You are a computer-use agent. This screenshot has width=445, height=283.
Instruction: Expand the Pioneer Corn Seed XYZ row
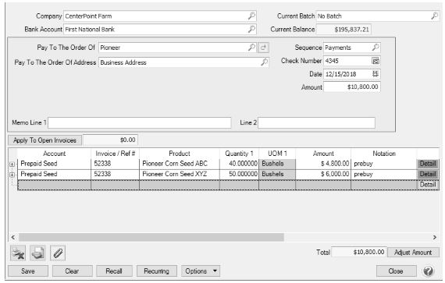pyautogui.click(x=12, y=175)
